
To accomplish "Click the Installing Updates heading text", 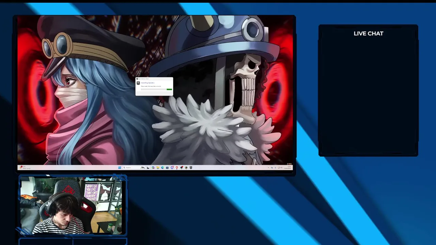I will click(148, 83).
